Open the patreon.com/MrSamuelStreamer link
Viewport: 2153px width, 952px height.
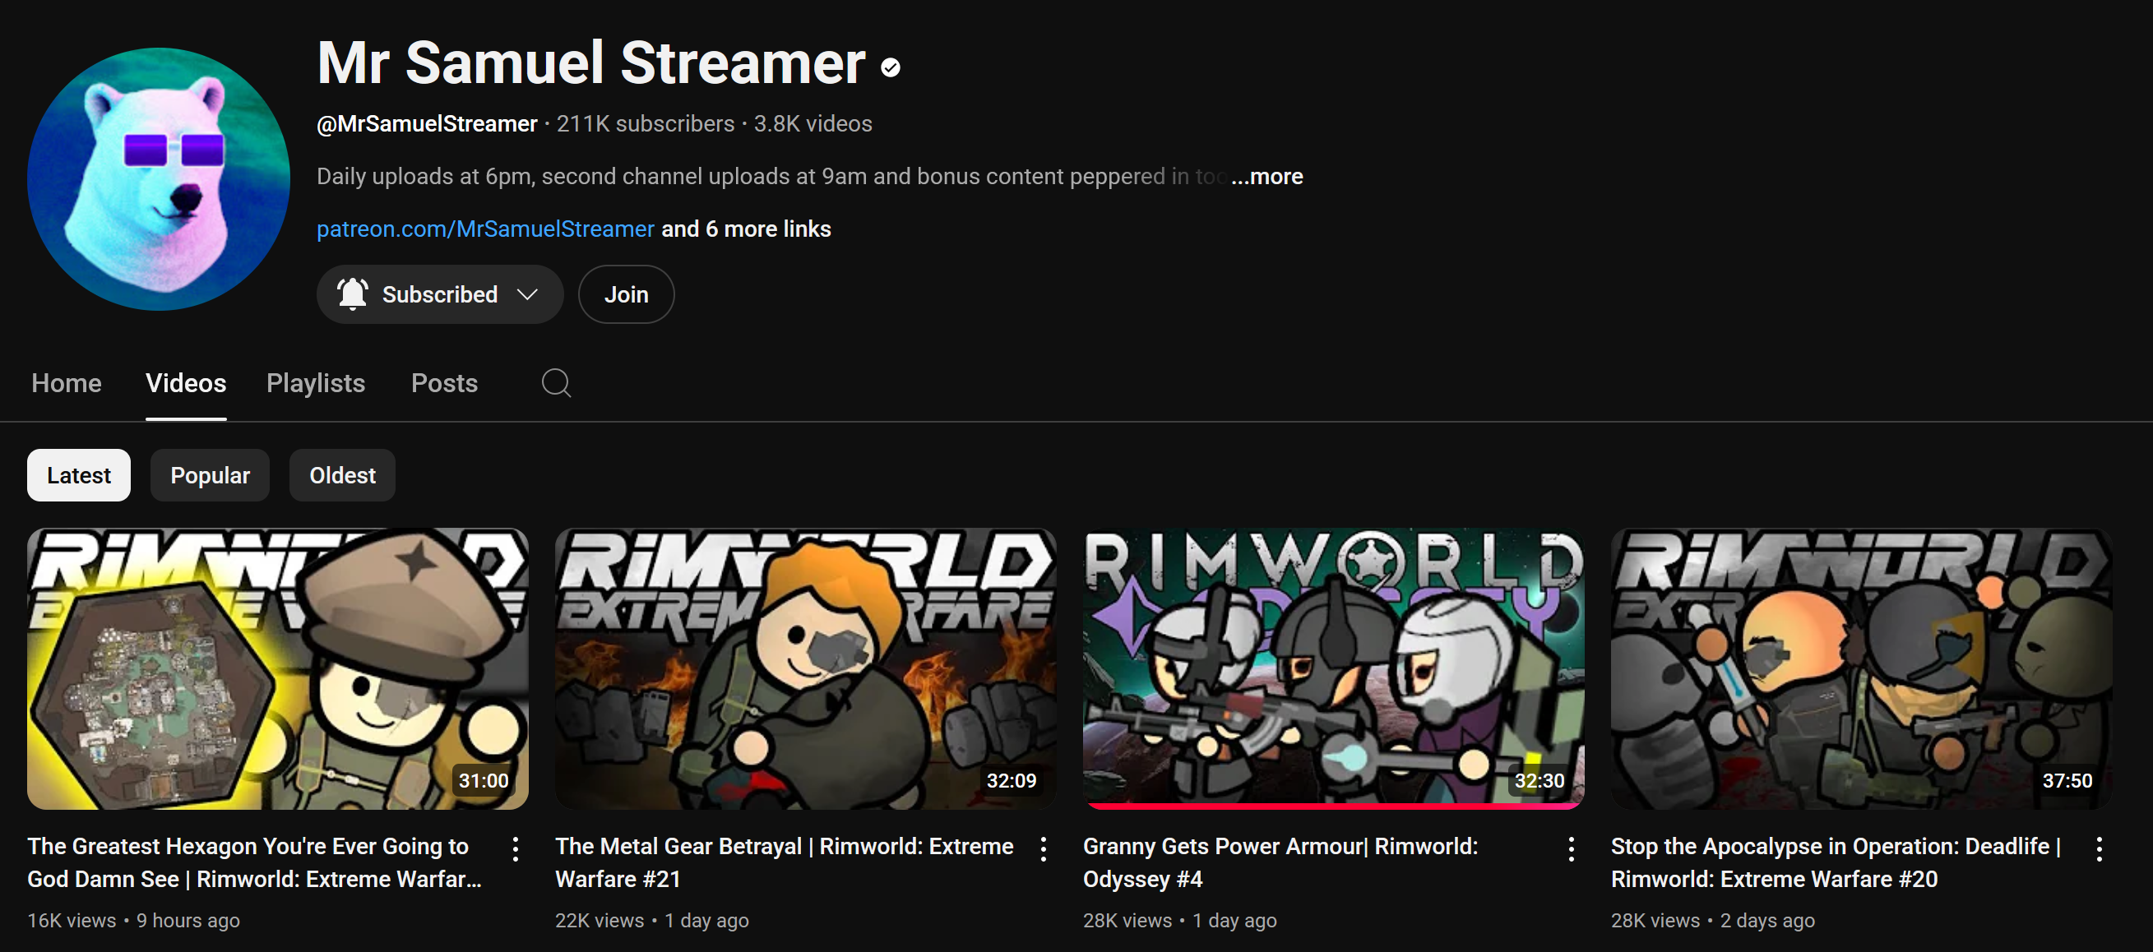point(484,229)
